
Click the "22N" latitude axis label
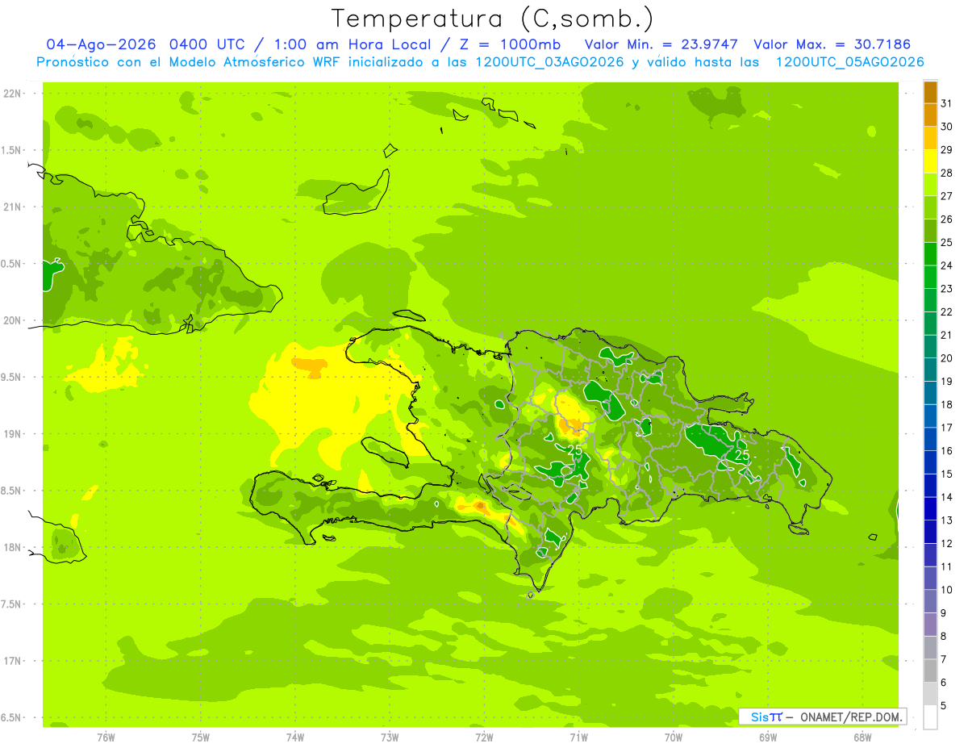pos(13,94)
